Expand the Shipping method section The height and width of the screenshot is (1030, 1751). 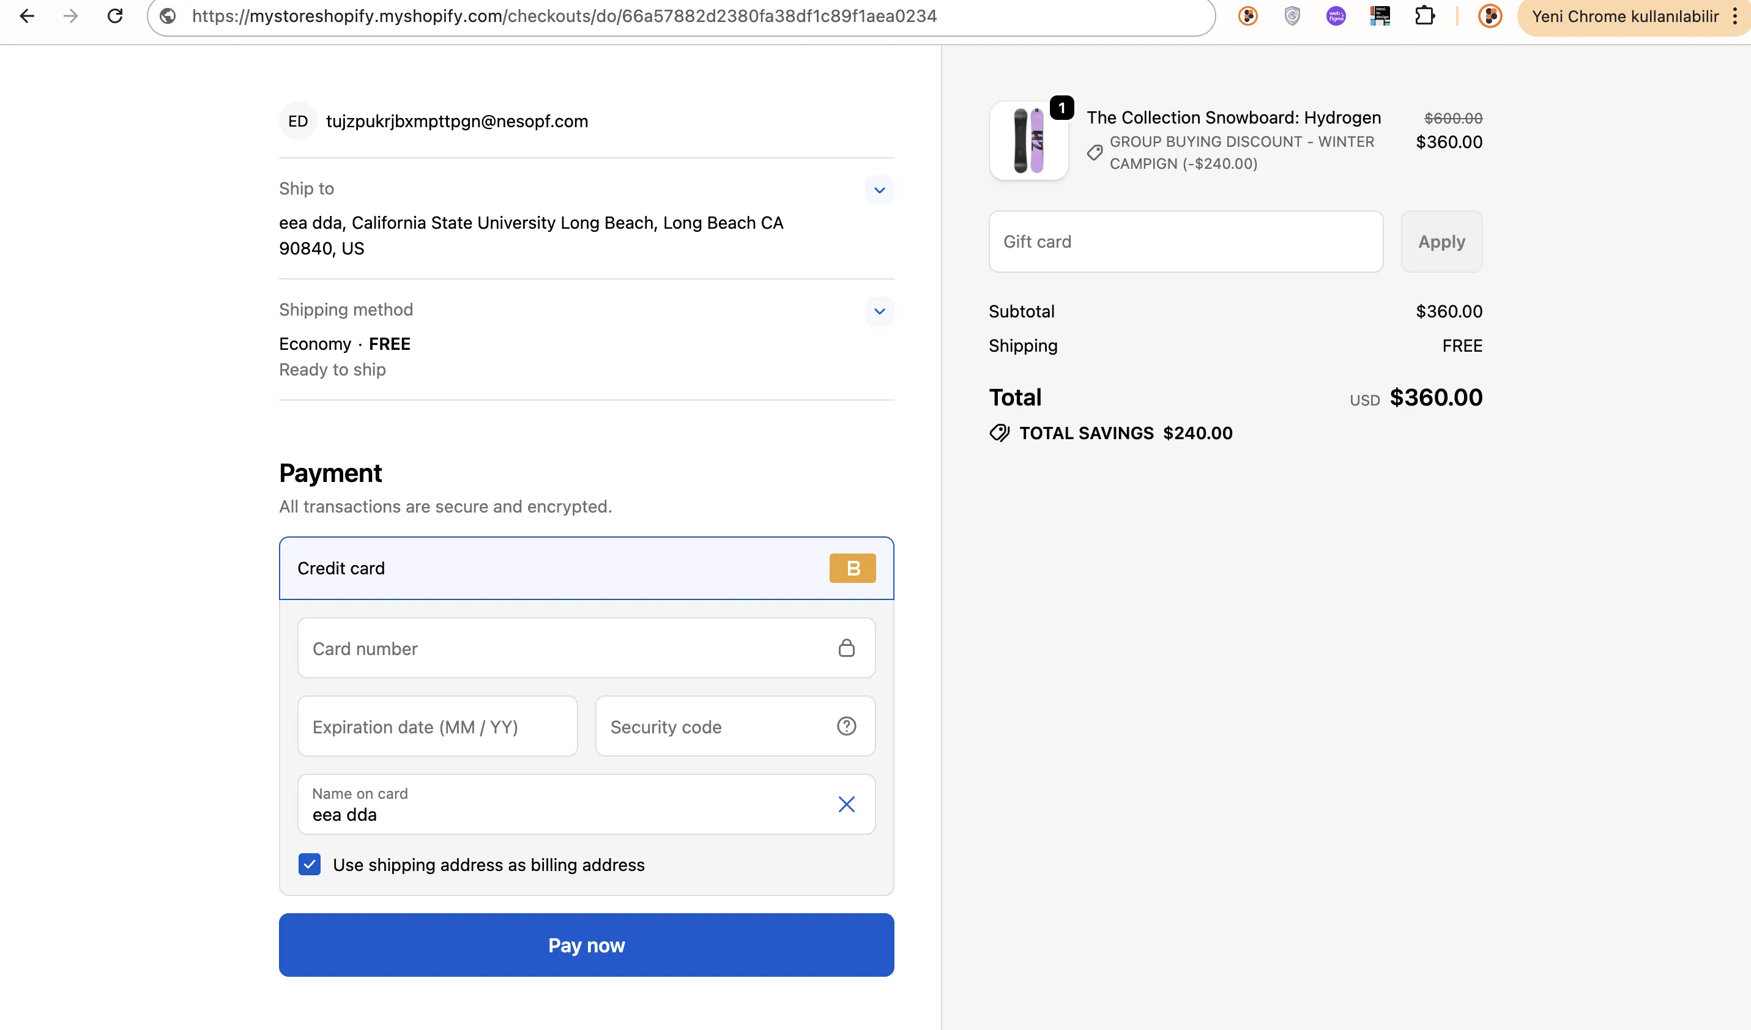pyautogui.click(x=879, y=311)
